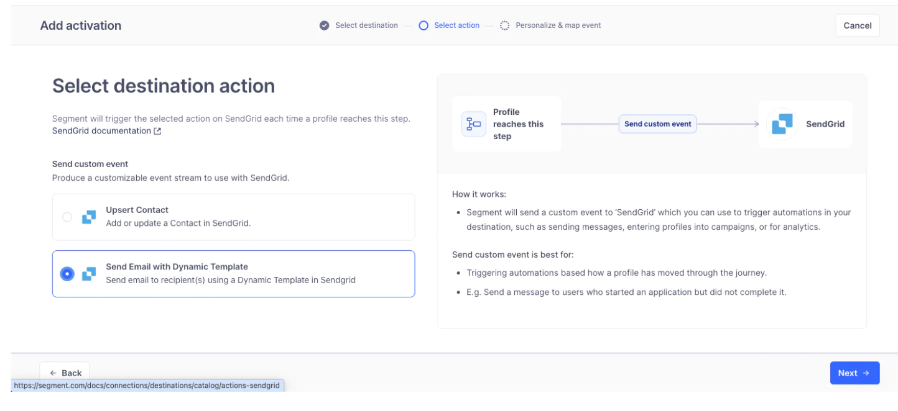Click the completed checkmark icon for Select destination
This screenshot has width=898, height=411.
pos(324,25)
